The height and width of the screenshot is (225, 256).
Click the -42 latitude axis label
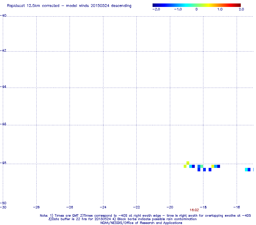pos(3,51)
